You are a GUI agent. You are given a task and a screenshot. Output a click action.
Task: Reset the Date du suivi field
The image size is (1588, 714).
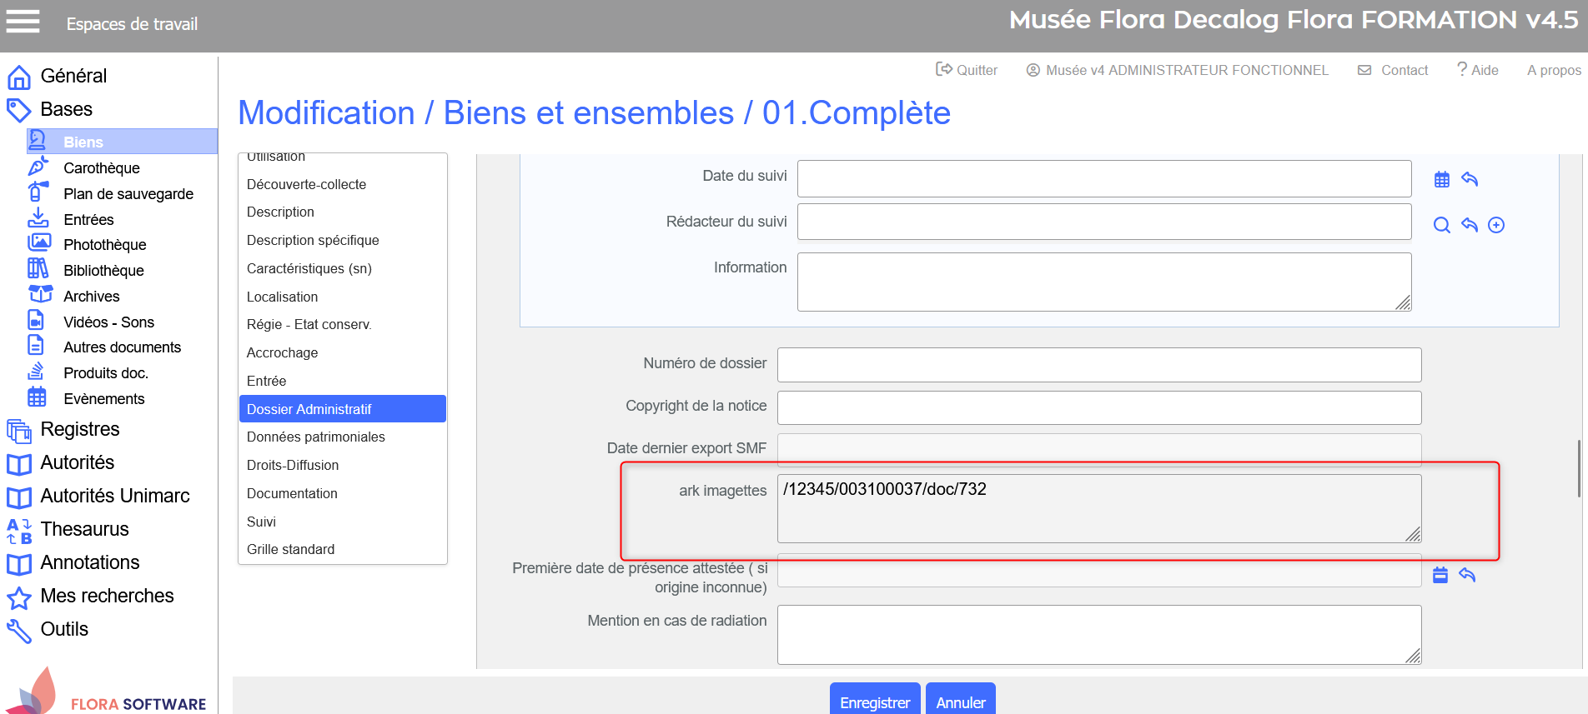(1470, 179)
